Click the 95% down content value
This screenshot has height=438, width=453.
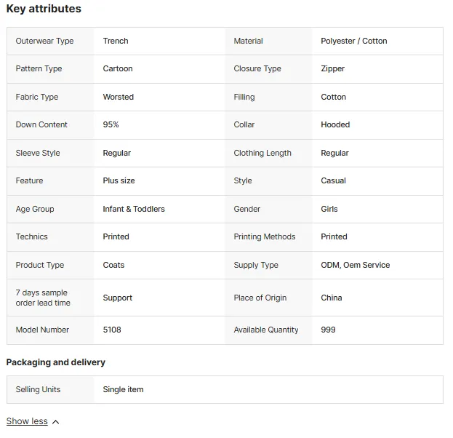point(111,124)
